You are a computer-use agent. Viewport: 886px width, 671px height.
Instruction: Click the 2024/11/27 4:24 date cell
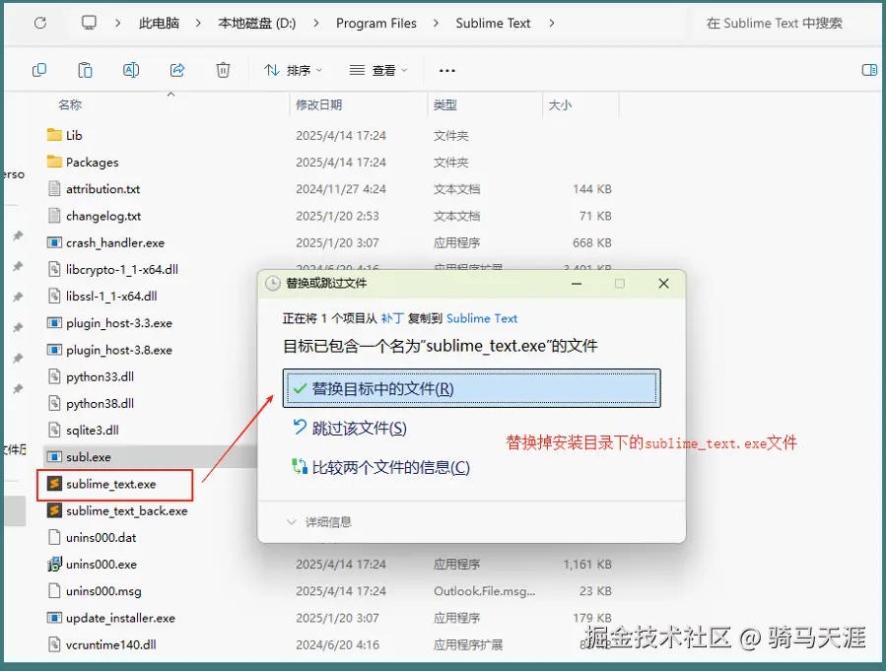click(x=341, y=189)
